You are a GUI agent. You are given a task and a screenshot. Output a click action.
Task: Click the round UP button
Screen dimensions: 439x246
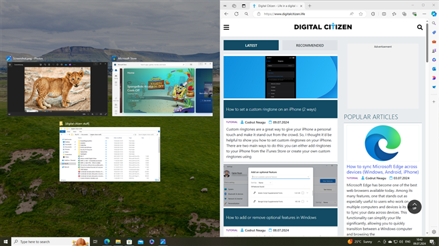tap(415, 207)
